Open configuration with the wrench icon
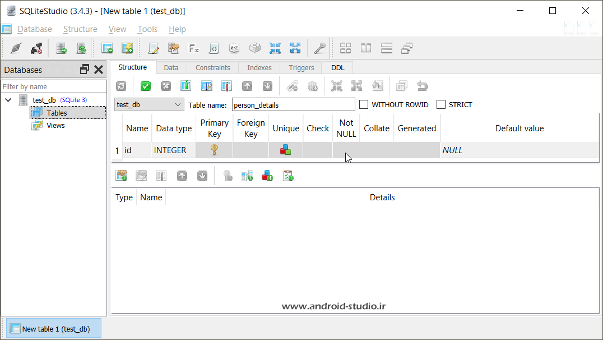Viewport: 603px width, 340px height. [319, 48]
